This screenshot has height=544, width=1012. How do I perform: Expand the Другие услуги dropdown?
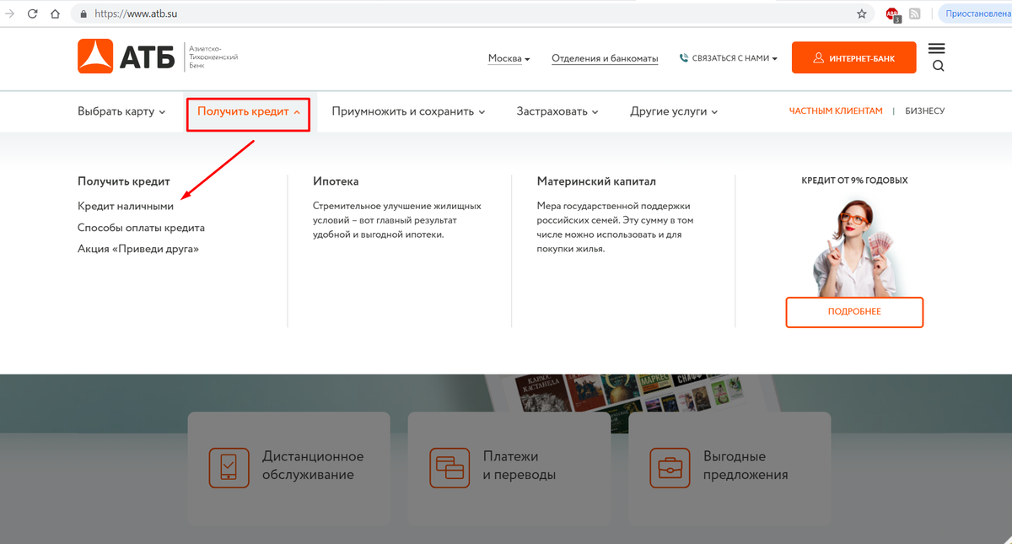[x=673, y=111]
